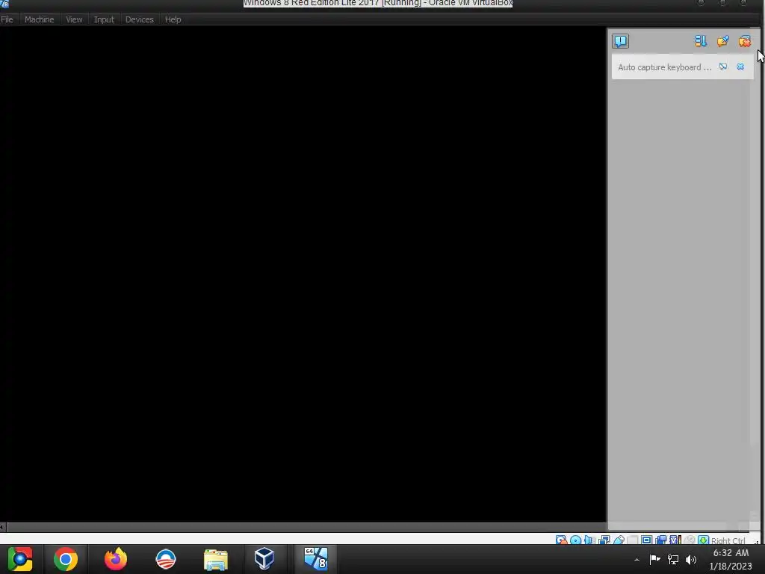Click the mouse integration status icon
The width and height of the screenshot is (765, 574).
tap(690, 540)
